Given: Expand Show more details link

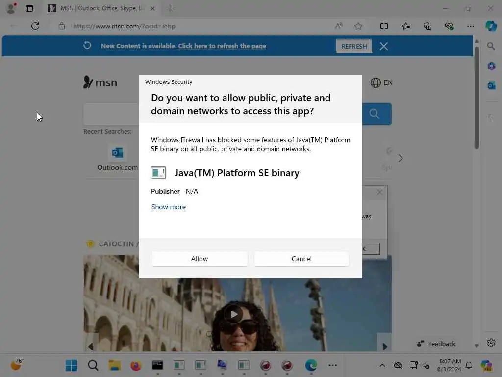Looking at the screenshot, I should tap(169, 207).
